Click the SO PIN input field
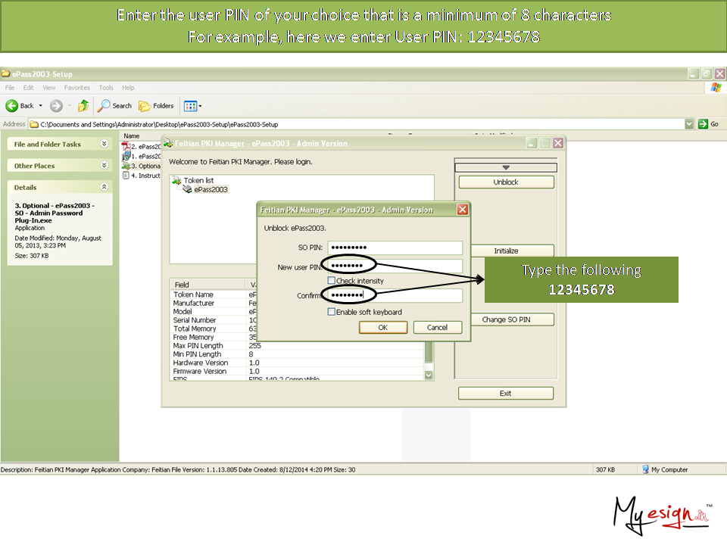The image size is (727, 545). pos(395,248)
